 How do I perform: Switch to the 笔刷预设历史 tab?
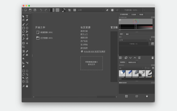click(132, 62)
